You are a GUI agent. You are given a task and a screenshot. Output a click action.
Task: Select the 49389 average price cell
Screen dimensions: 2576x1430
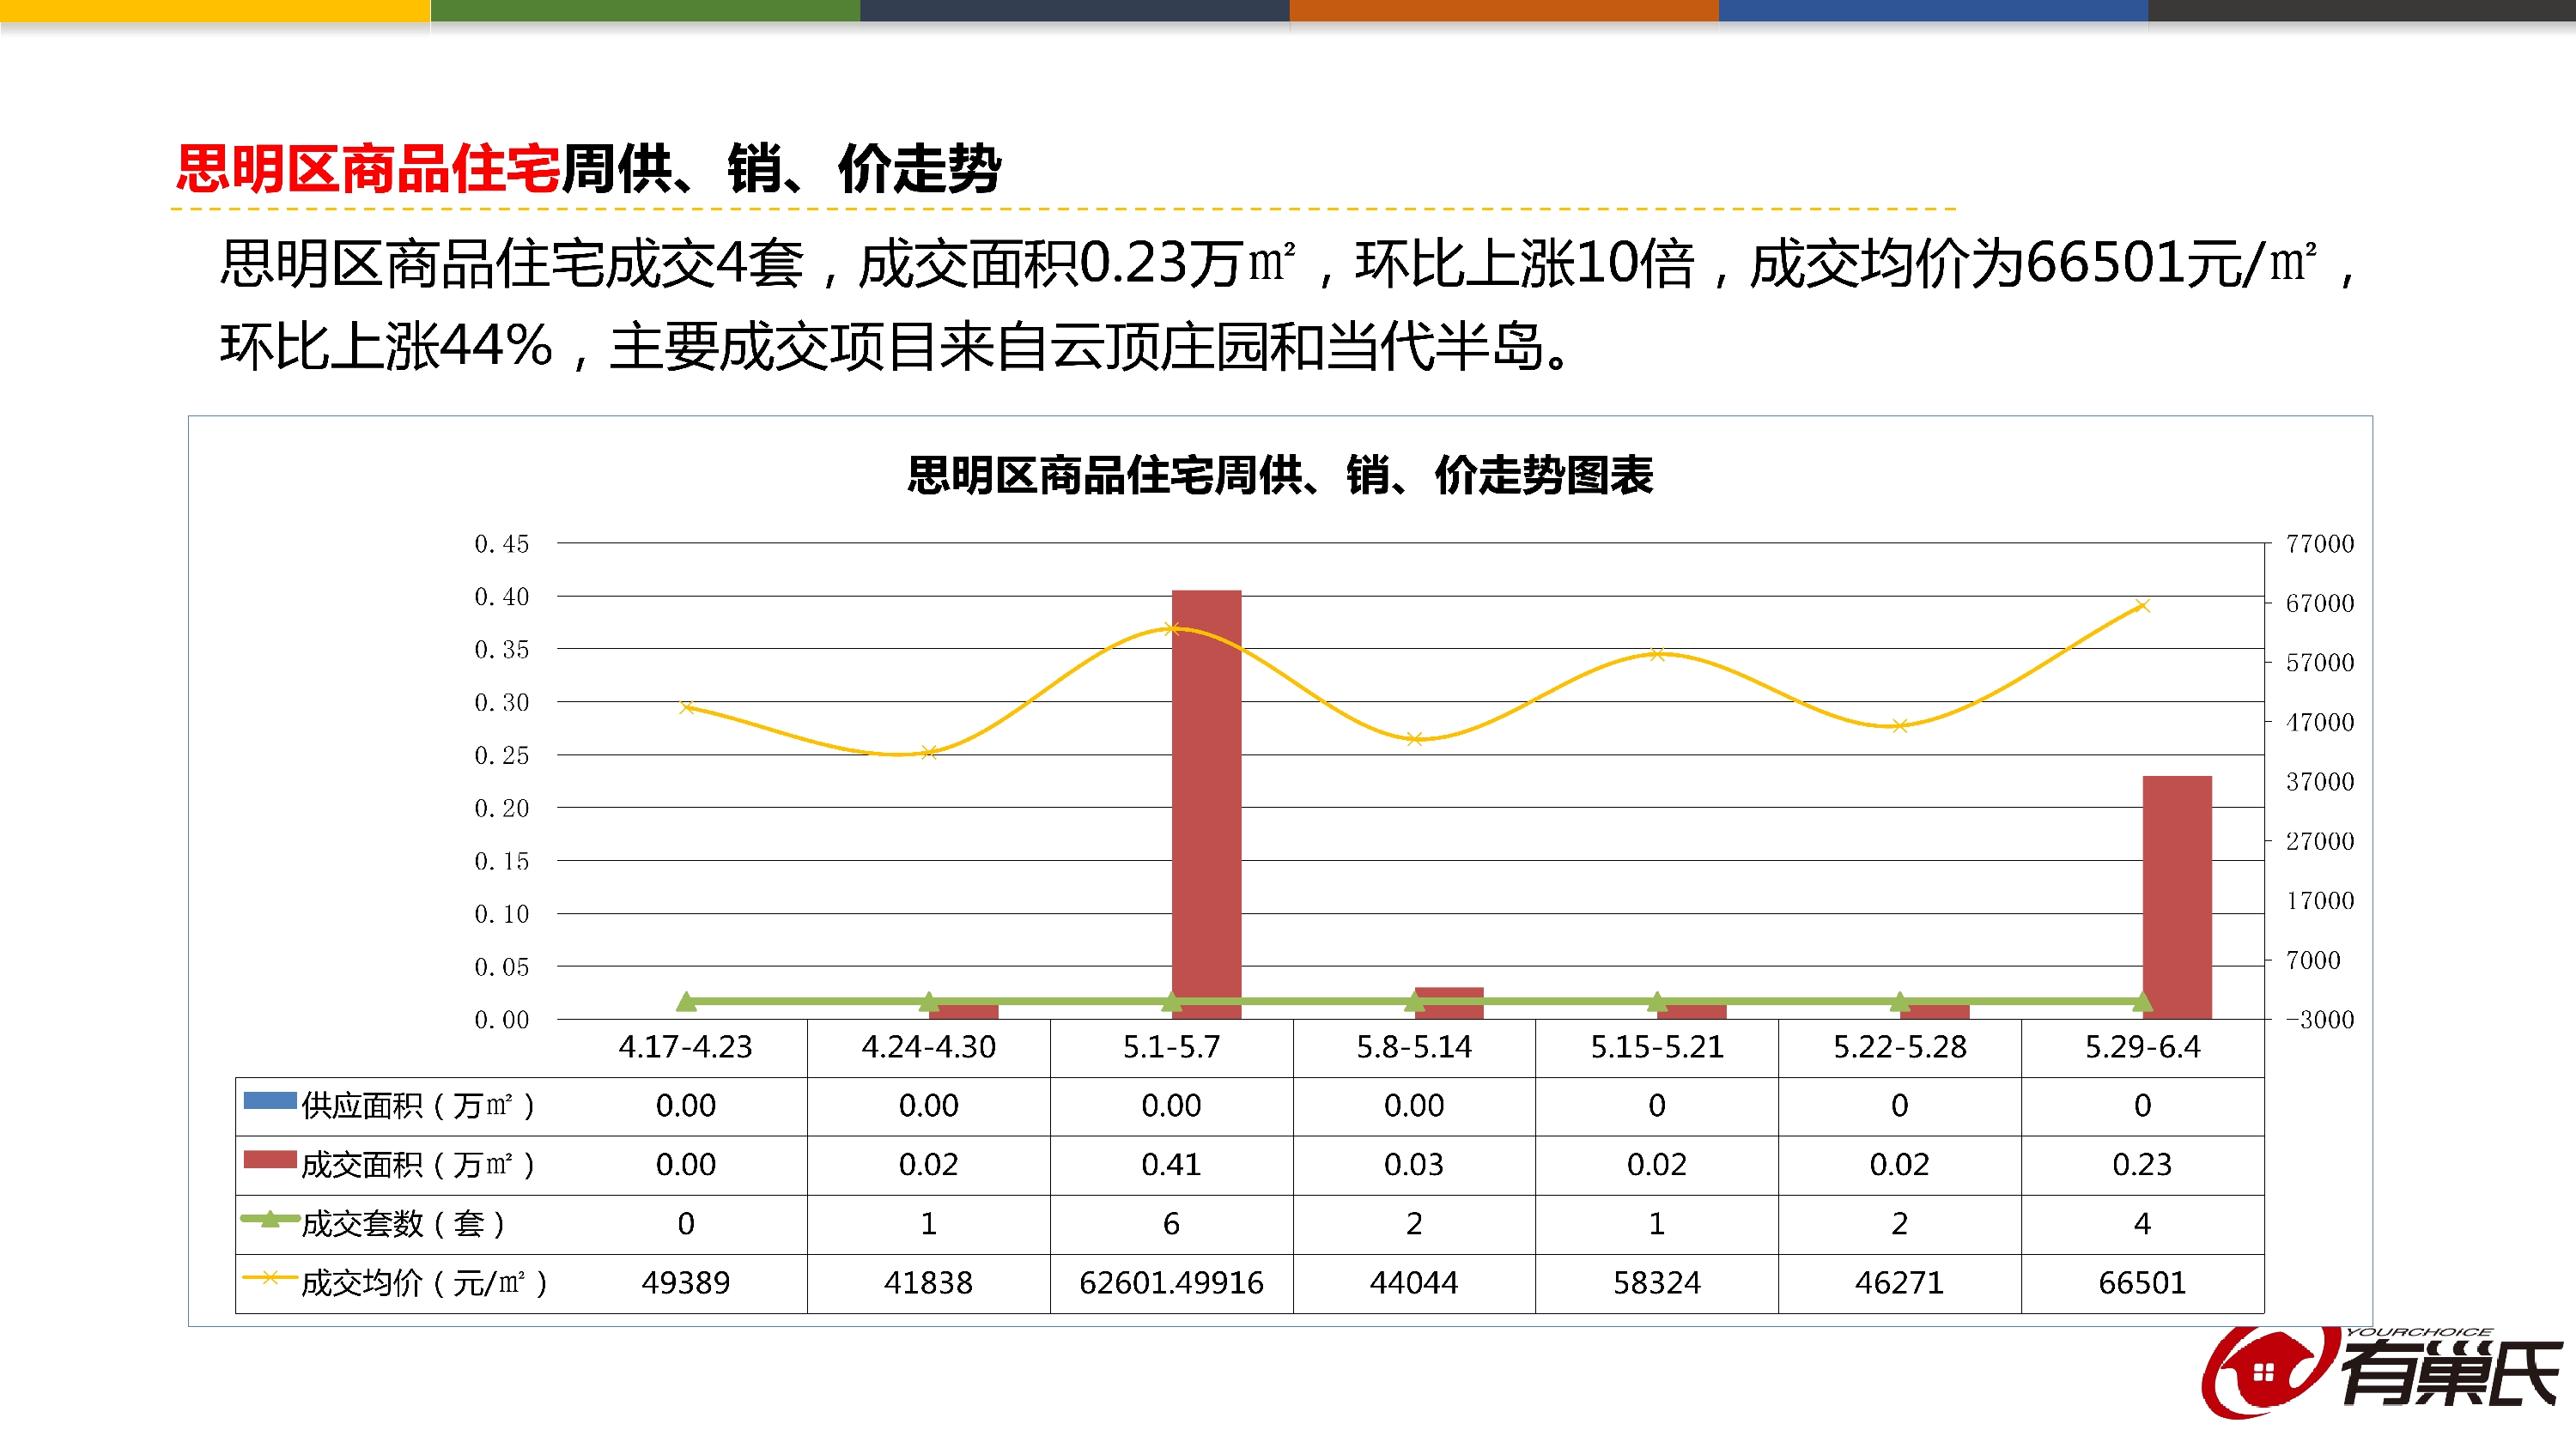(685, 1282)
